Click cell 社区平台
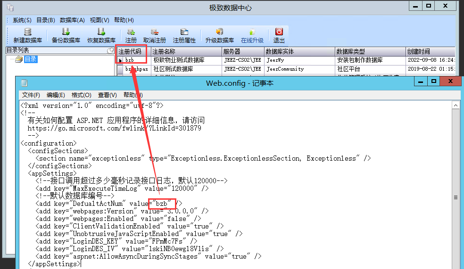 tap(370, 69)
